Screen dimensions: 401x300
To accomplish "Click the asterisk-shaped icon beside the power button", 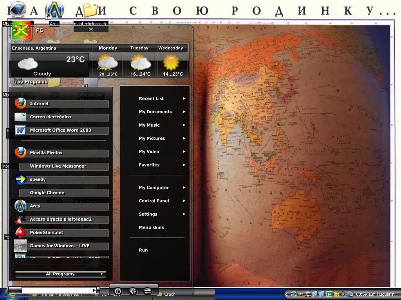I will click(133, 291).
